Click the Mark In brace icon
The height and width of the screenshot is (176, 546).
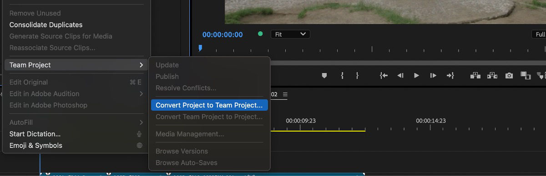click(x=342, y=76)
